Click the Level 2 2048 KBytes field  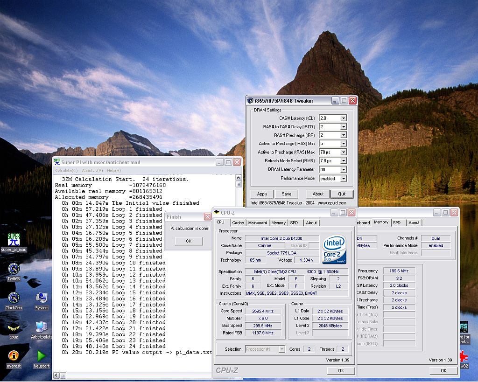[x=330, y=326]
